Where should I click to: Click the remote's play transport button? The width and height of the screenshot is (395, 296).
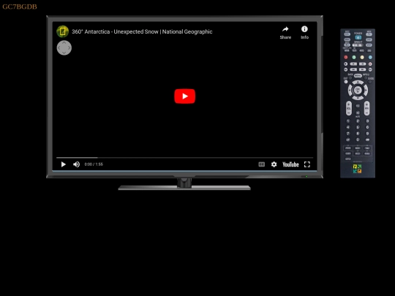pyautogui.click(x=353, y=64)
